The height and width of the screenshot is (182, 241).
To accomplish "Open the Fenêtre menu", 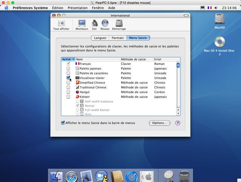I will (98, 8).
